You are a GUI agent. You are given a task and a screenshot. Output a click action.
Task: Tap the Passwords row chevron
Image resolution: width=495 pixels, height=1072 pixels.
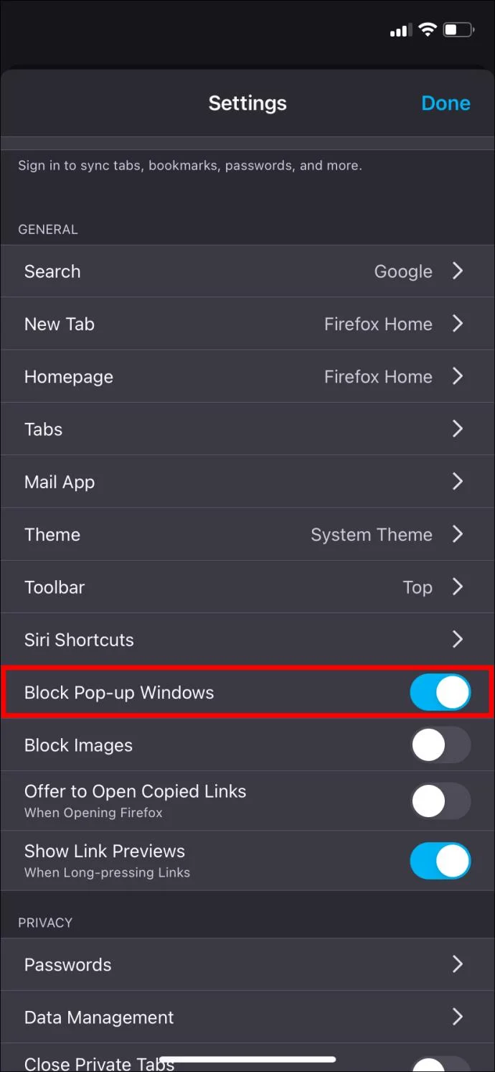[x=458, y=964]
